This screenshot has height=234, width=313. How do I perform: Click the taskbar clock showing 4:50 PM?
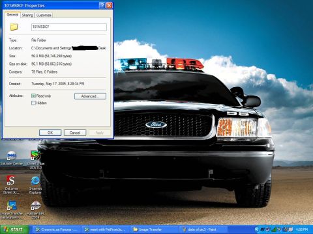(302, 229)
